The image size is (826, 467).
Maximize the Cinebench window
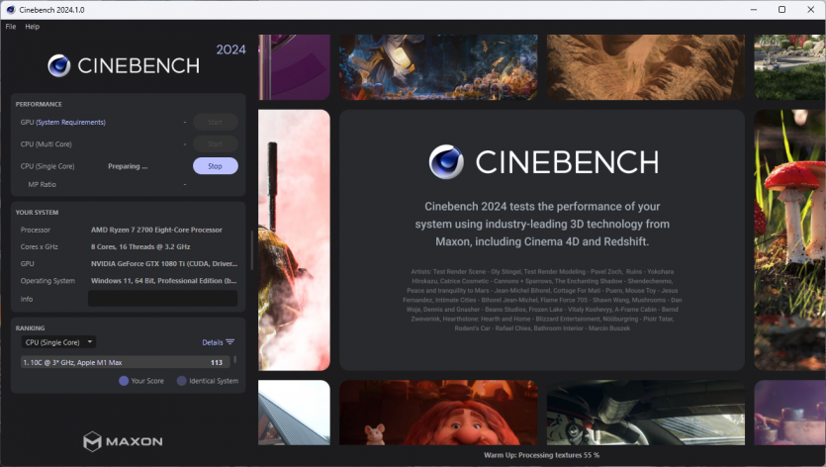click(x=781, y=9)
